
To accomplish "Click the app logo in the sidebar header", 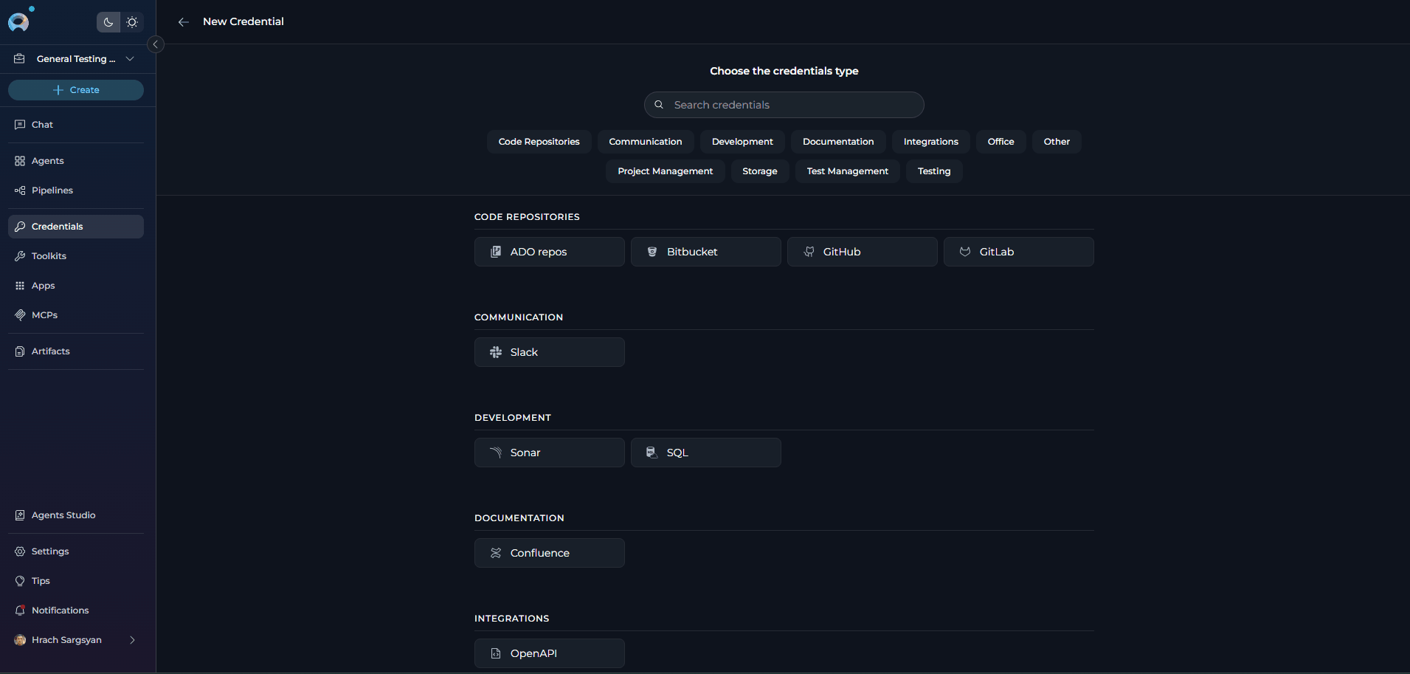I will click(18, 22).
